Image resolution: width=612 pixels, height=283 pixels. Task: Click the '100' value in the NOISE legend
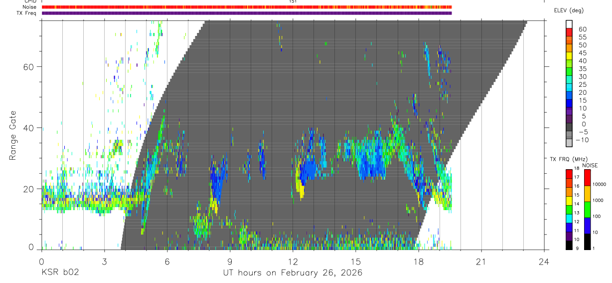point(598,216)
